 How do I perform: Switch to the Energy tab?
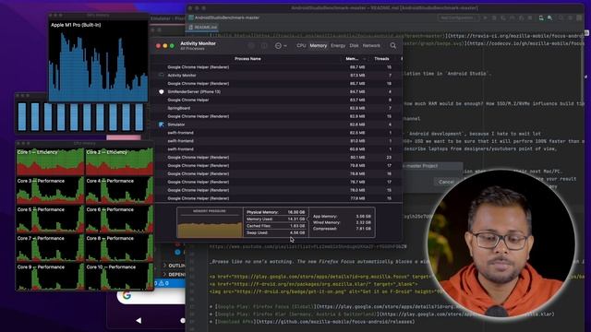[338, 45]
